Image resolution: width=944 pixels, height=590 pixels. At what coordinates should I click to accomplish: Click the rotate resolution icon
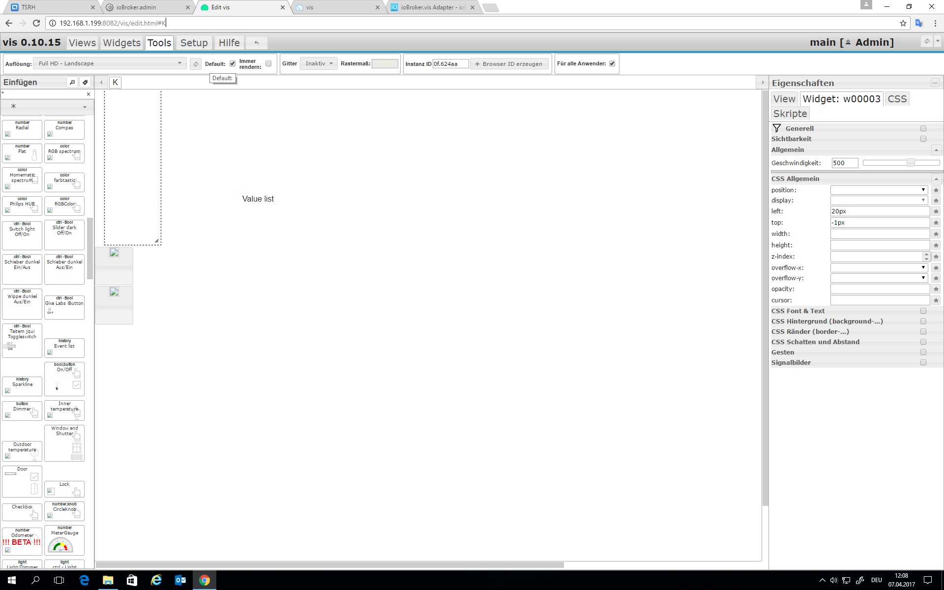click(x=196, y=64)
